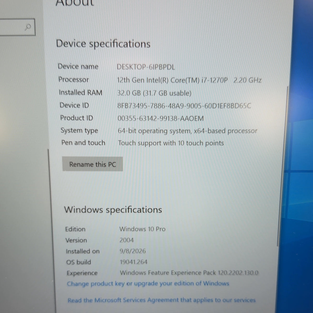Image resolution: width=313 pixels, height=313 pixels.
Task: Select the installed on date 9/8/2026
Action: [x=133, y=251]
